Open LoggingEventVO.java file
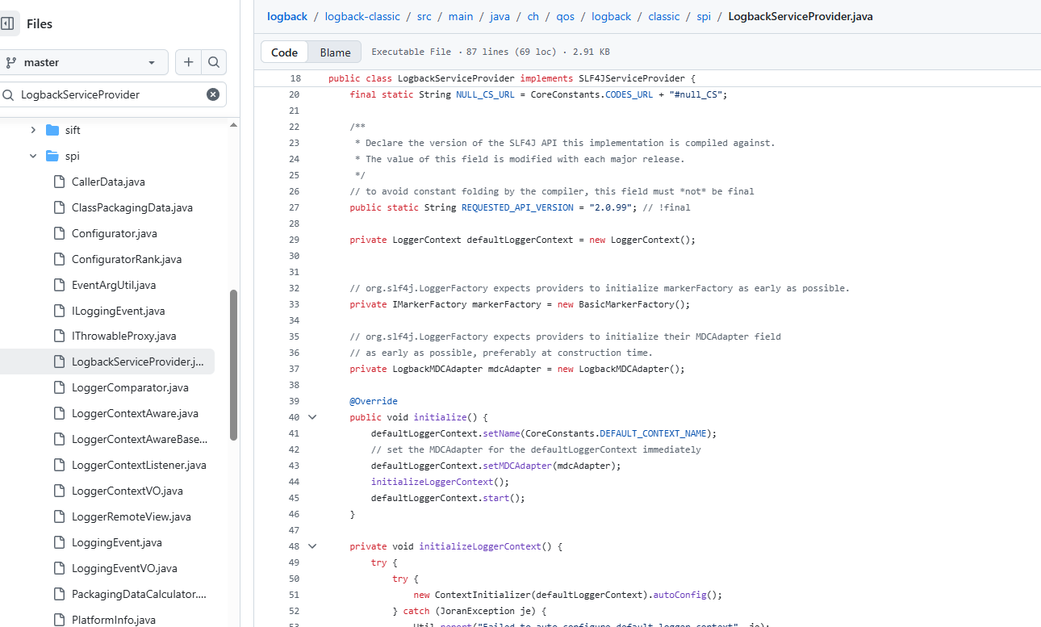The width and height of the screenshot is (1041, 627). point(124,568)
